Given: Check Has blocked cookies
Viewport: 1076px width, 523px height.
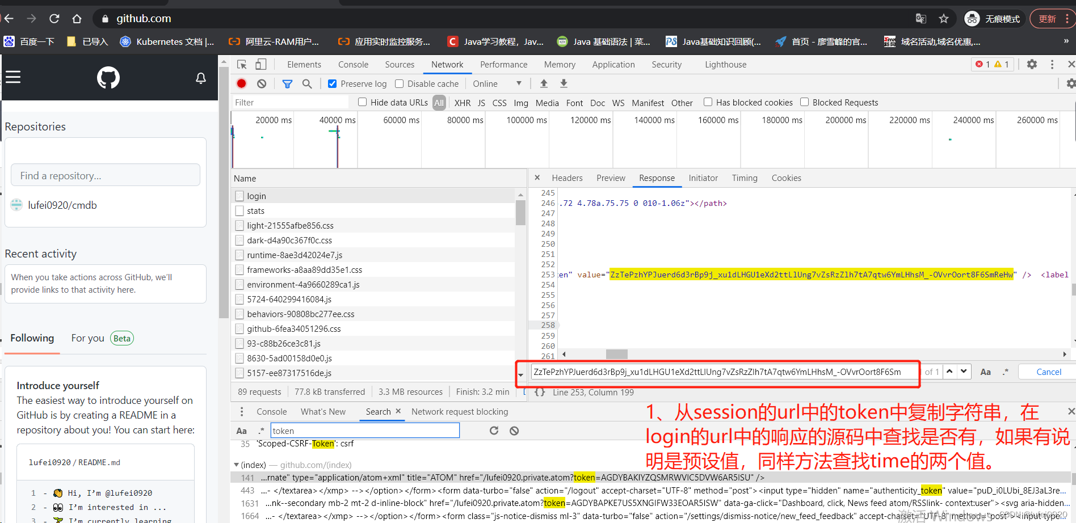Looking at the screenshot, I should coord(708,102).
